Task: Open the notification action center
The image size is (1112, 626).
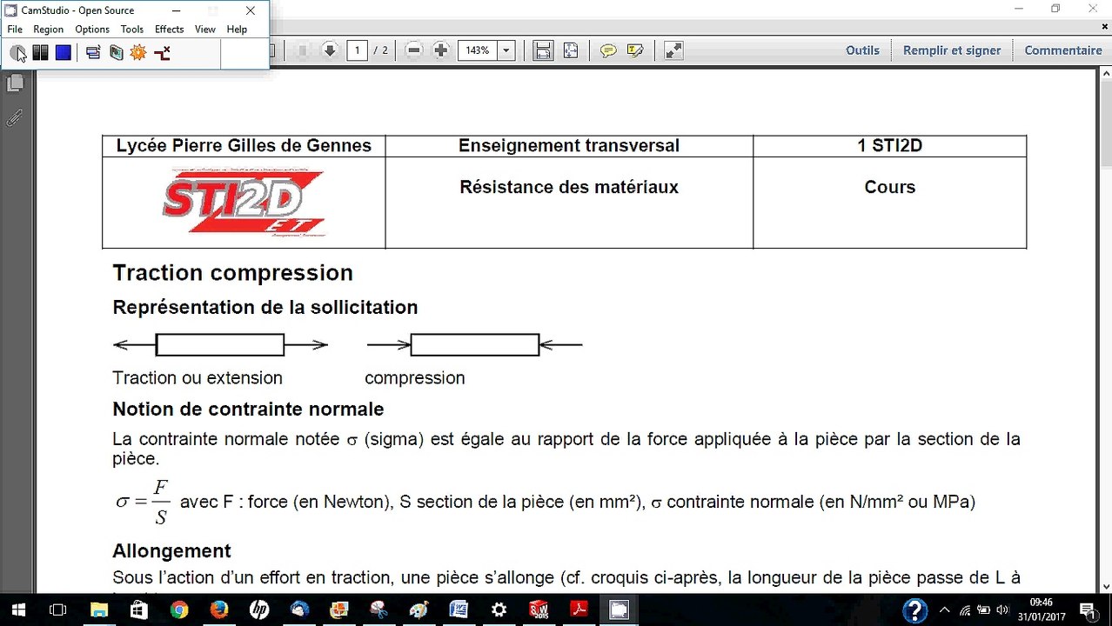Action: coord(1088,609)
